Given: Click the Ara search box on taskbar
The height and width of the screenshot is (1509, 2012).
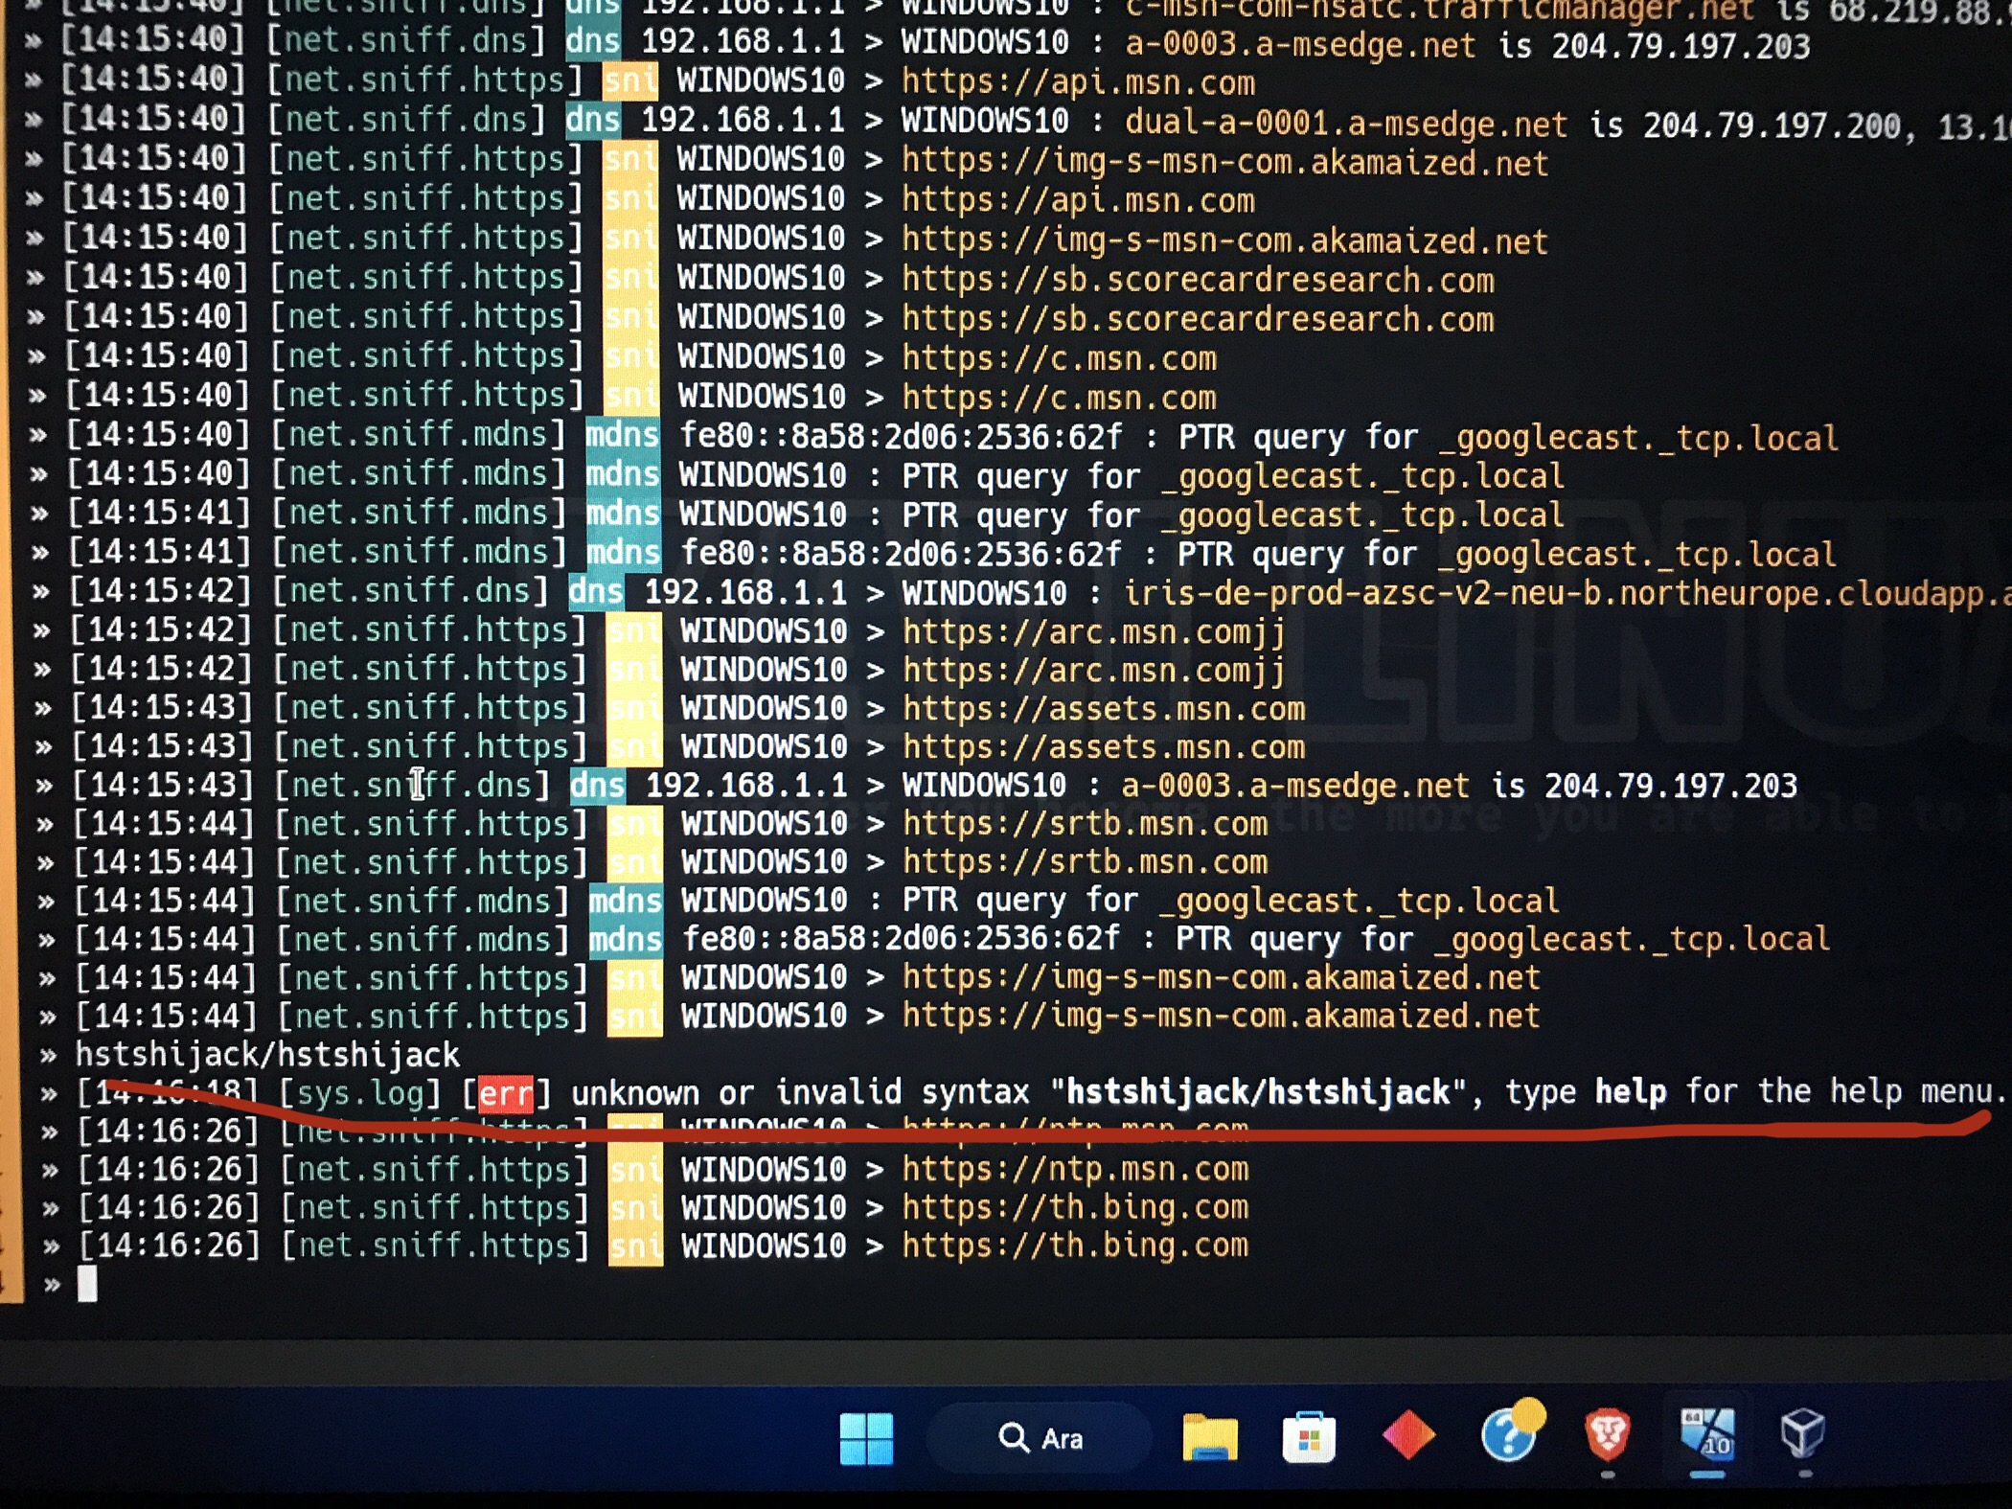Looking at the screenshot, I should click(x=1040, y=1438).
